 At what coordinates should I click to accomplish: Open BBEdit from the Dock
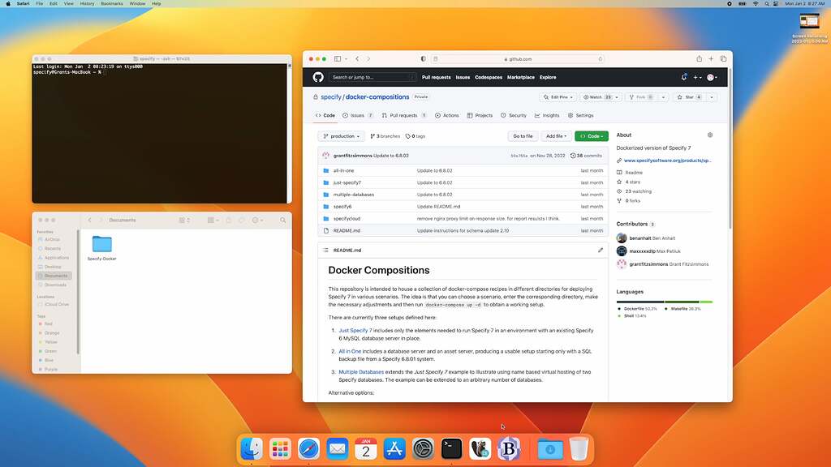509,447
